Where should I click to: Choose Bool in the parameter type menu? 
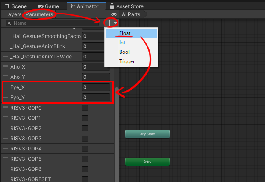click(124, 52)
